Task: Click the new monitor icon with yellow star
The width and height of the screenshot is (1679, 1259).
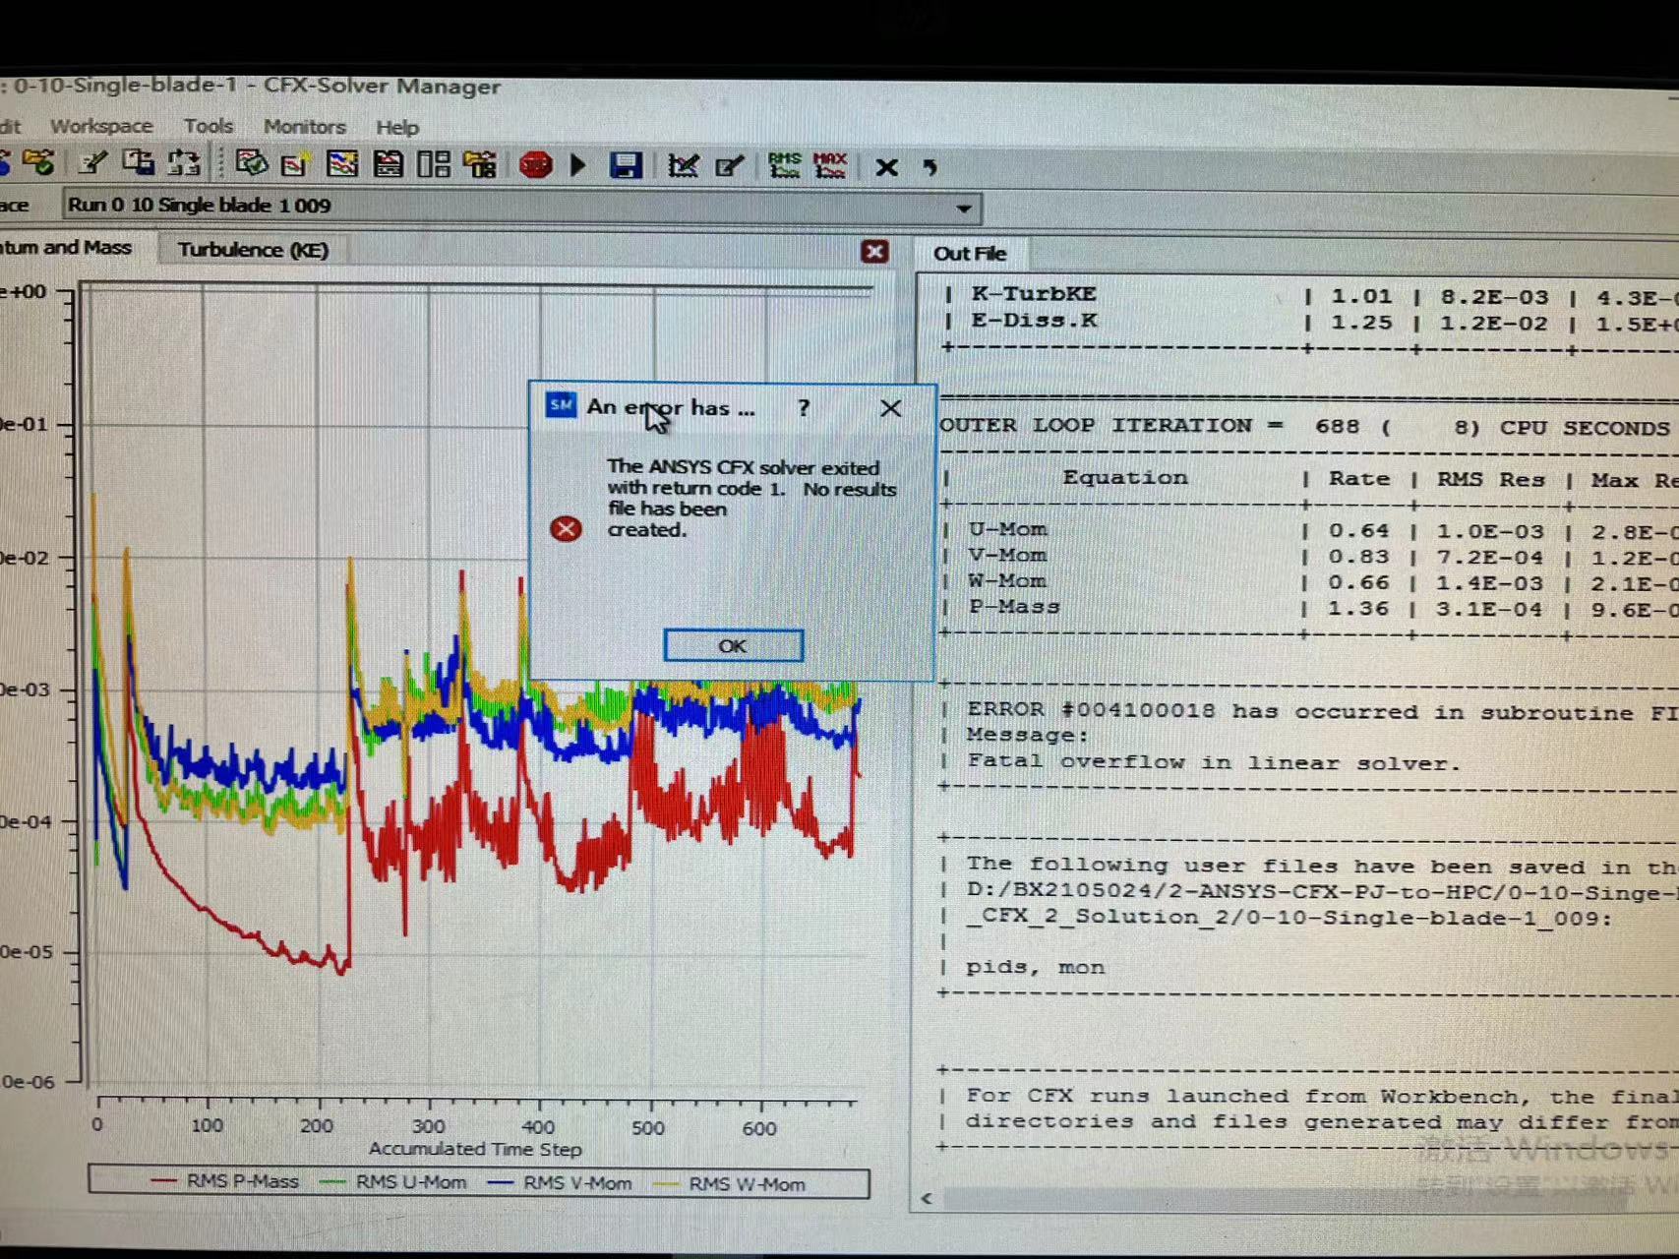Action: (294, 164)
